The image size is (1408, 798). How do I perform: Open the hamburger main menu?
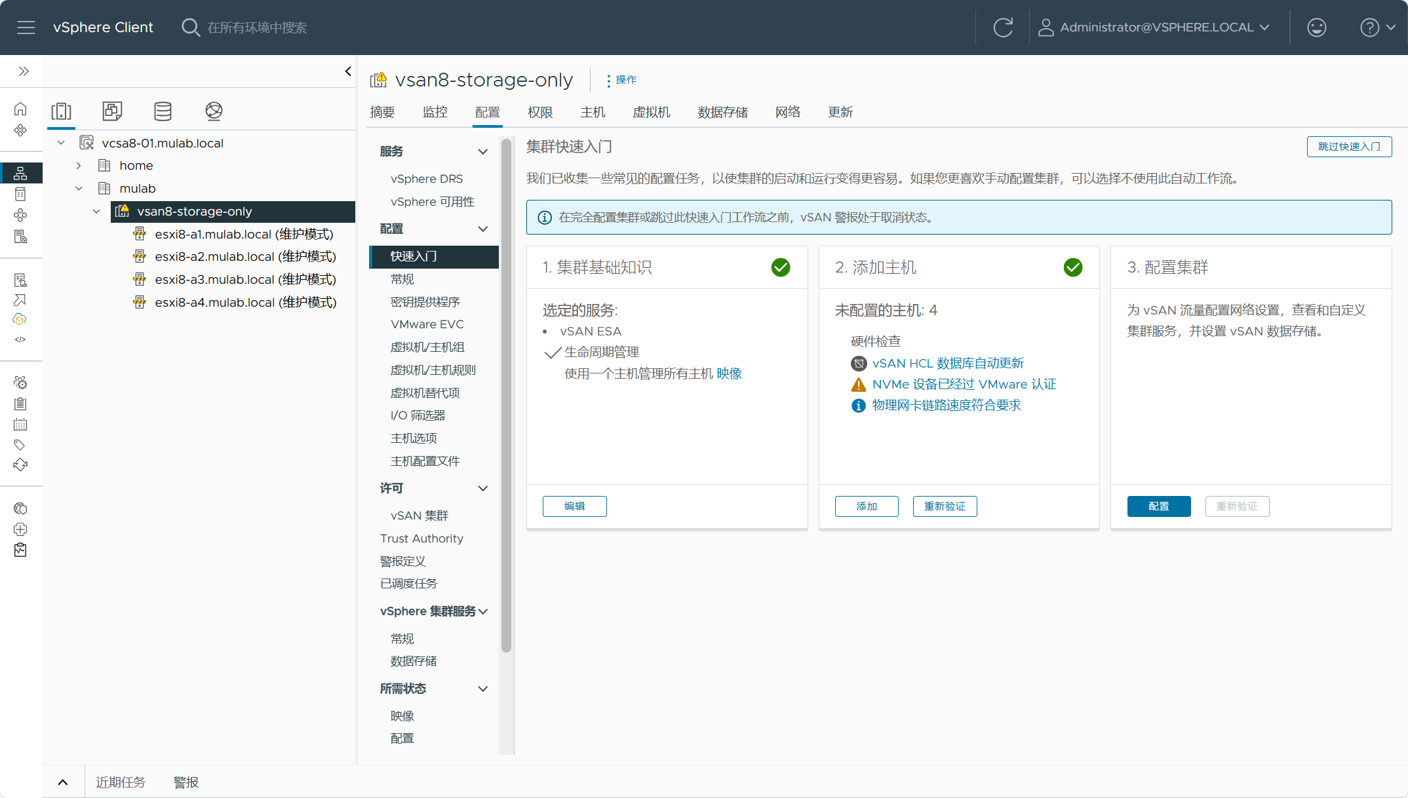pos(26,28)
